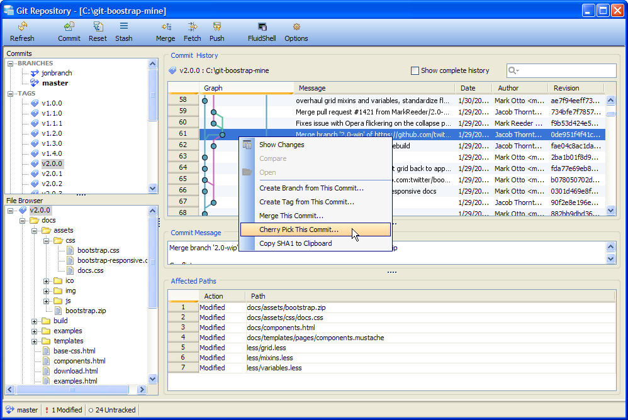Collapse the docs folder
This screenshot has height=420, width=628.
pyautogui.click(x=23, y=221)
